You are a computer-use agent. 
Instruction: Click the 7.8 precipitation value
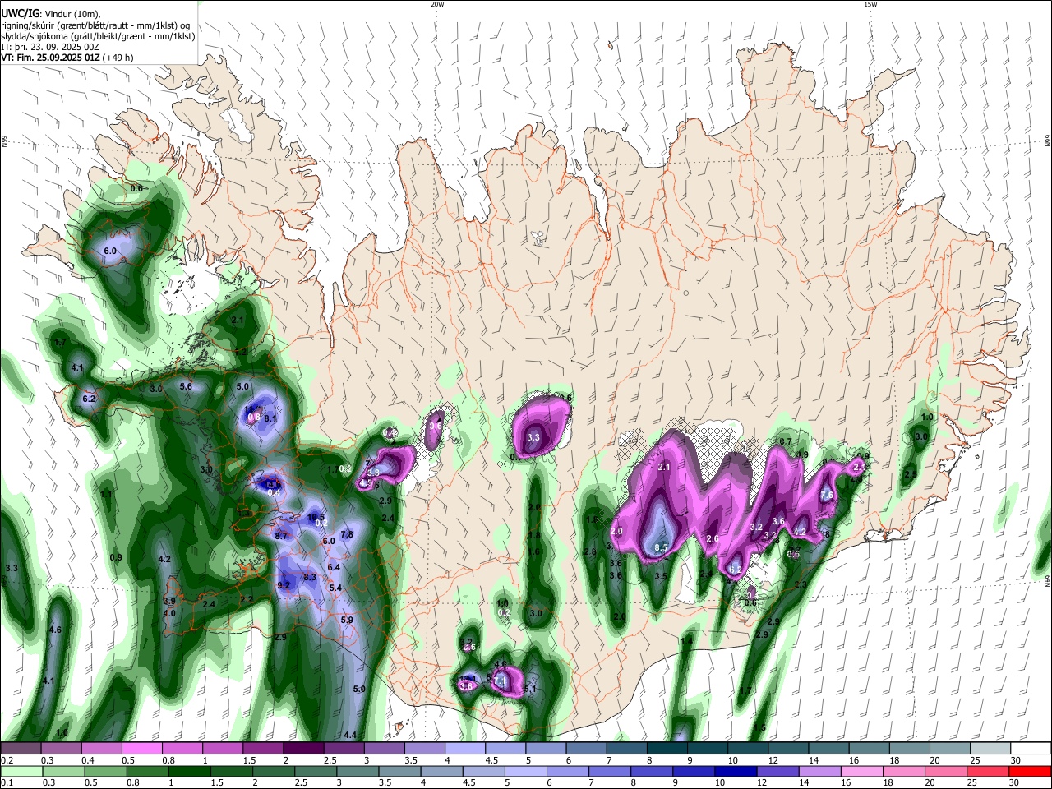point(347,534)
